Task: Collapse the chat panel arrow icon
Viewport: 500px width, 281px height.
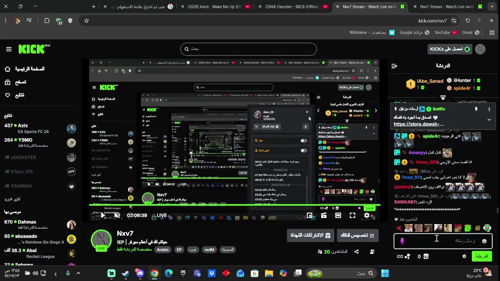Action: pos(394,66)
